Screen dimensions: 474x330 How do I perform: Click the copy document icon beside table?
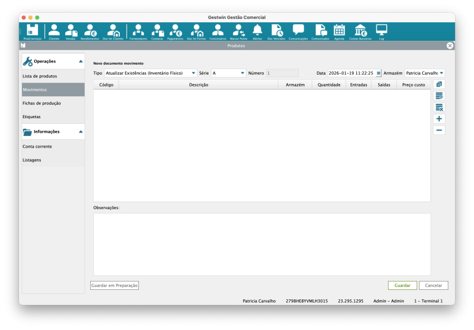[x=439, y=84]
